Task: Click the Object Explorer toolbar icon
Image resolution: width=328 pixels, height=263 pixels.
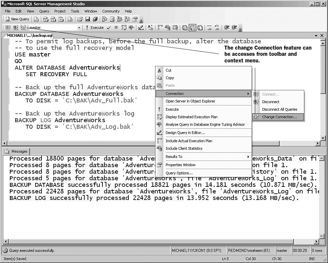Action: pos(120,19)
